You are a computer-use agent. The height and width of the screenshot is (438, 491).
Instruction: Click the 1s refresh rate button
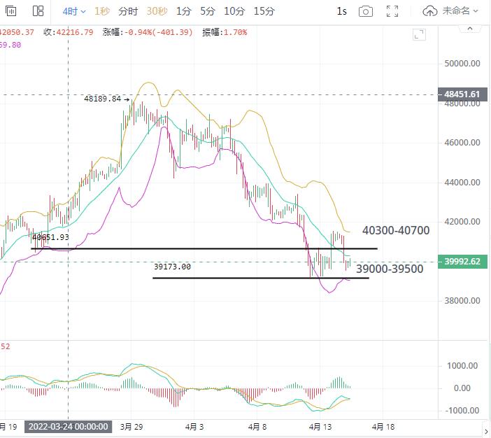341,11
